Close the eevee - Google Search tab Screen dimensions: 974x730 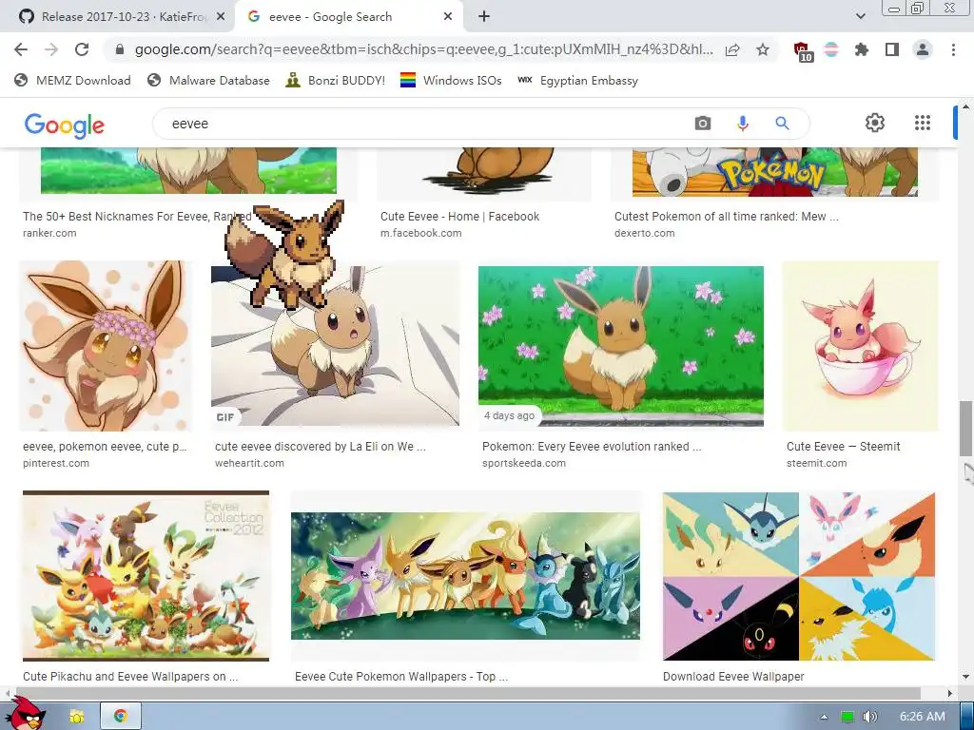tap(448, 17)
